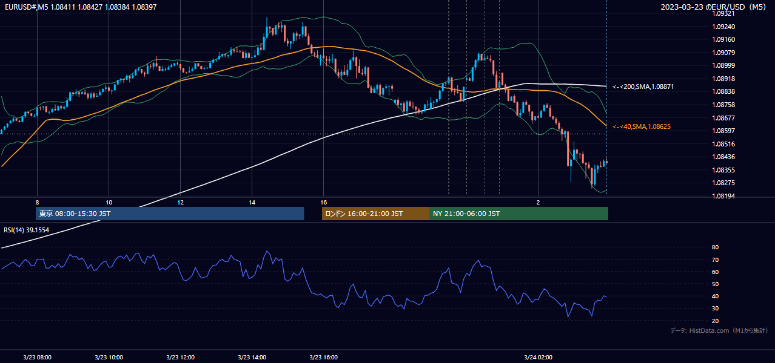The image size is (775, 363).
Task: Click the 3/24 02:00 time axis label
Action: point(538,357)
